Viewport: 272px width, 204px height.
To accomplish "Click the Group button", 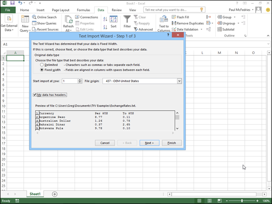I will 225,17.
